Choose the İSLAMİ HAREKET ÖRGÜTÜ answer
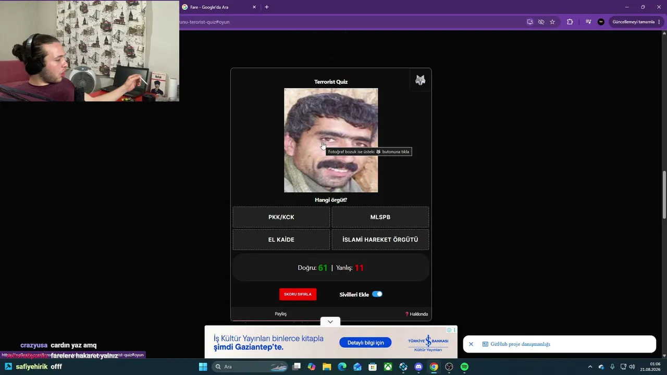Image resolution: width=667 pixels, height=375 pixels. (380, 240)
